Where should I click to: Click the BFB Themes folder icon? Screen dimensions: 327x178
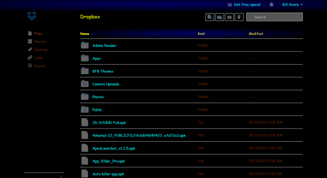(85, 71)
